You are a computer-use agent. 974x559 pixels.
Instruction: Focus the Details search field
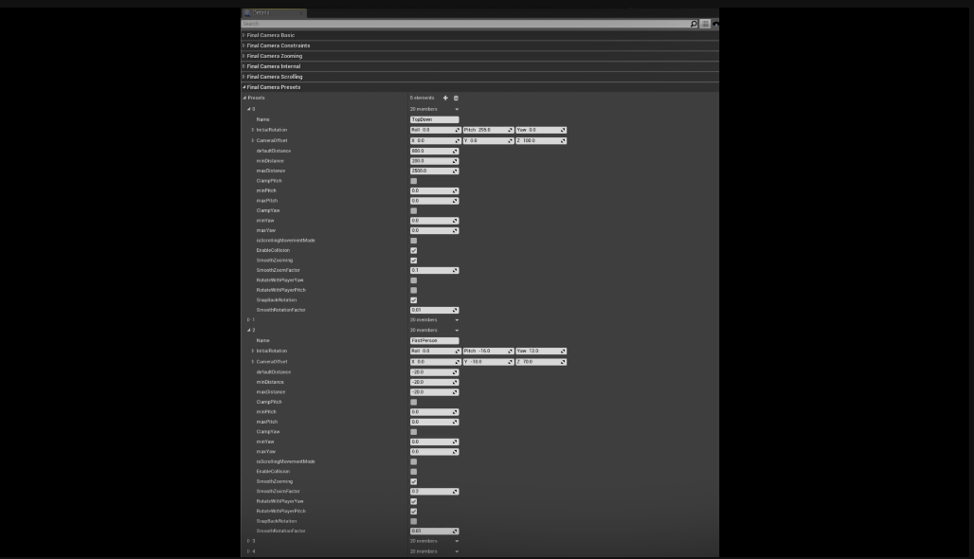[x=465, y=24]
